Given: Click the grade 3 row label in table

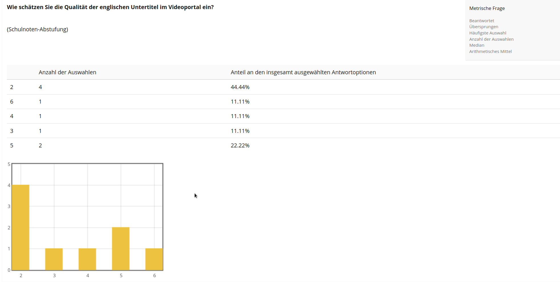Looking at the screenshot, I should pos(12,131).
